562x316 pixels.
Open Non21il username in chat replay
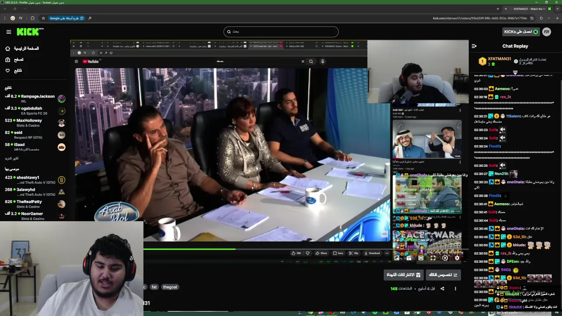point(501,174)
